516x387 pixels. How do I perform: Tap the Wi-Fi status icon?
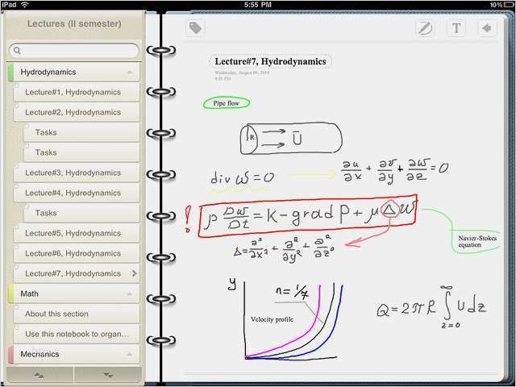click(x=24, y=4)
